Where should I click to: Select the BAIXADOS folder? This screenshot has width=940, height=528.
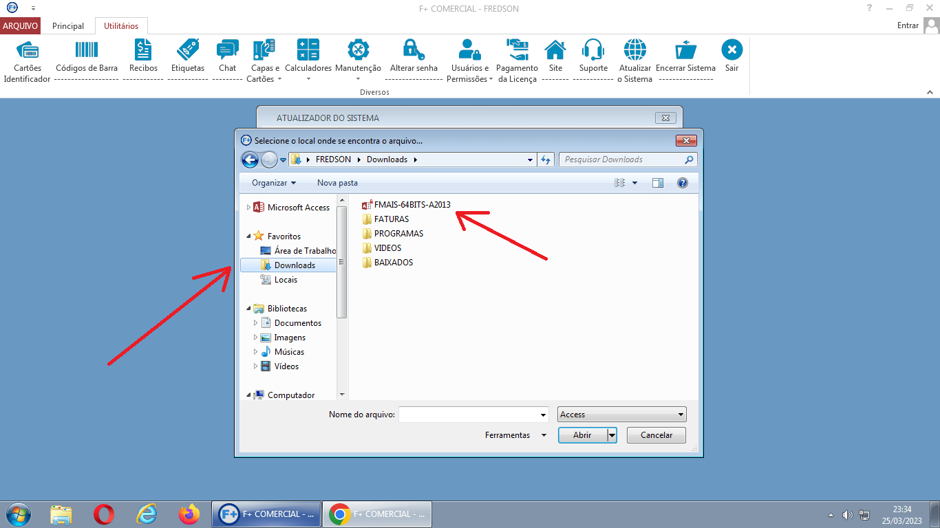[387, 263]
